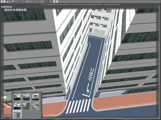Image resolution: width=161 pixels, height=120 pixels.
Task: Open the camera angle preset list button
Action: coord(9,116)
